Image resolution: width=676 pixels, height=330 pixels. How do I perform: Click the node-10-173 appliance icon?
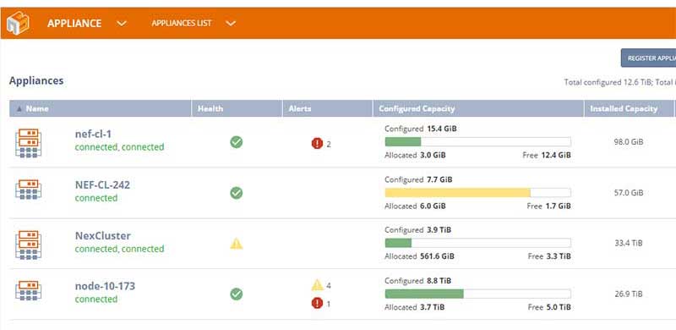tap(29, 291)
